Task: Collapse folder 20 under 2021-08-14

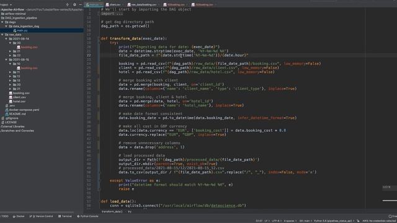Action: point(11,43)
